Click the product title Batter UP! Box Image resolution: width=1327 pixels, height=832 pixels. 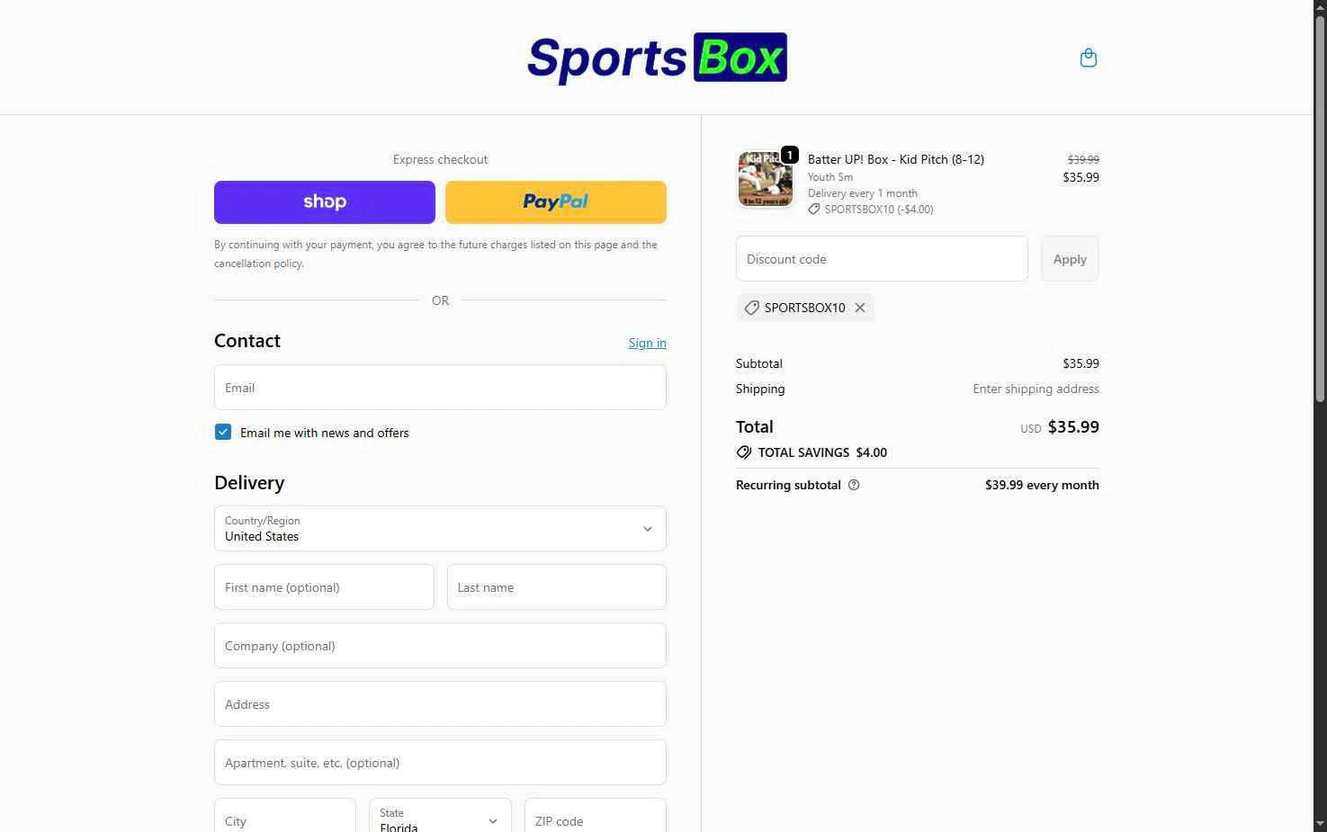pyautogui.click(x=896, y=159)
